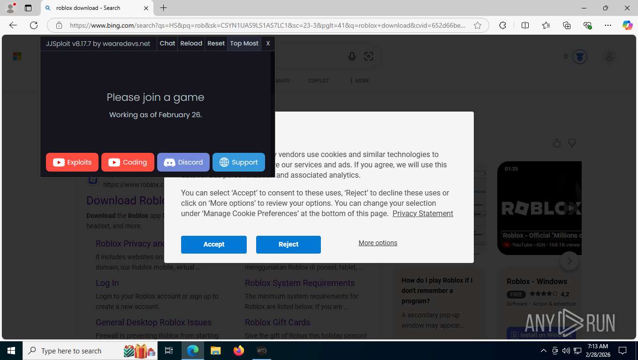Screen dimensions: 638x360
Task: Open the JJSploit app taskbar icon
Action: (x=262, y=351)
